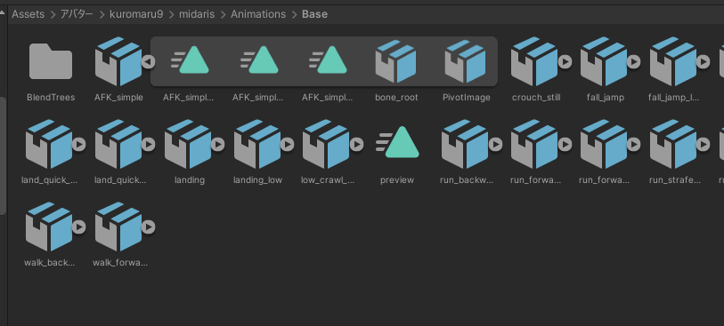Go to Assets in the breadcrumb path
The image size is (724, 326).
[x=28, y=14]
